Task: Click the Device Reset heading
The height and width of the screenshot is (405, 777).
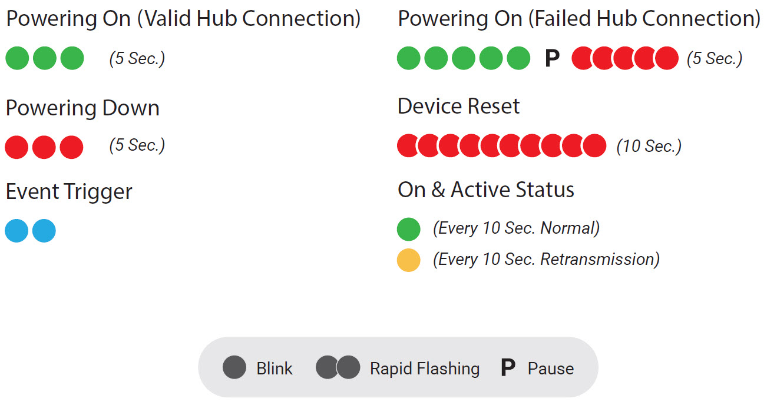Action: [x=459, y=107]
